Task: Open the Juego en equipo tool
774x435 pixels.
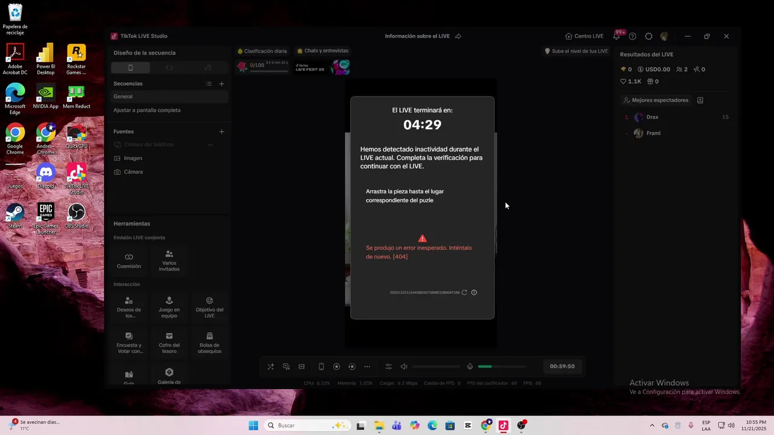Action: [x=169, y=307]
